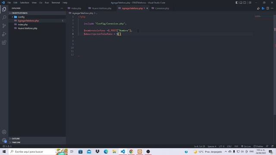Expand the TIMELINE section

(x=37, y=143)
